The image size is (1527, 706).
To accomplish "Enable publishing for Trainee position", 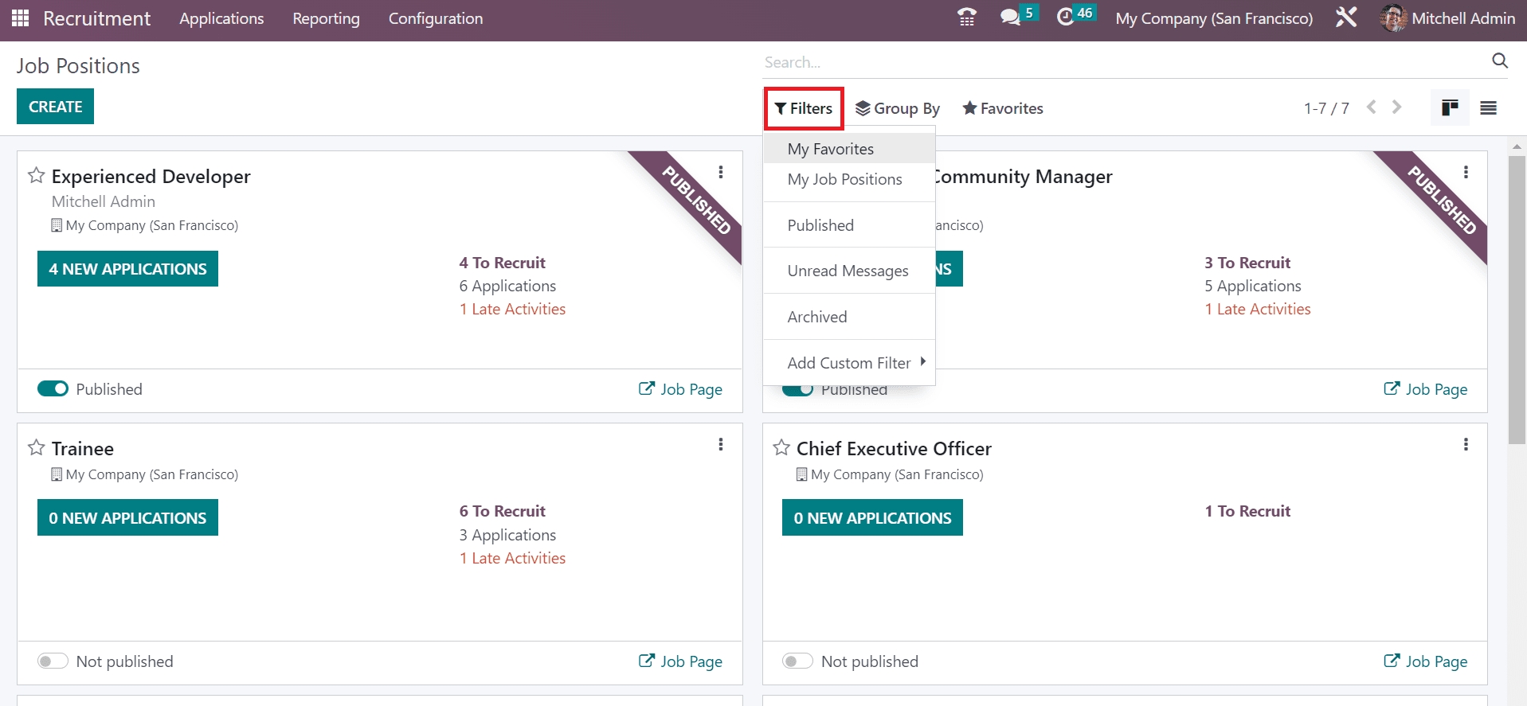I will click(53, 661).
